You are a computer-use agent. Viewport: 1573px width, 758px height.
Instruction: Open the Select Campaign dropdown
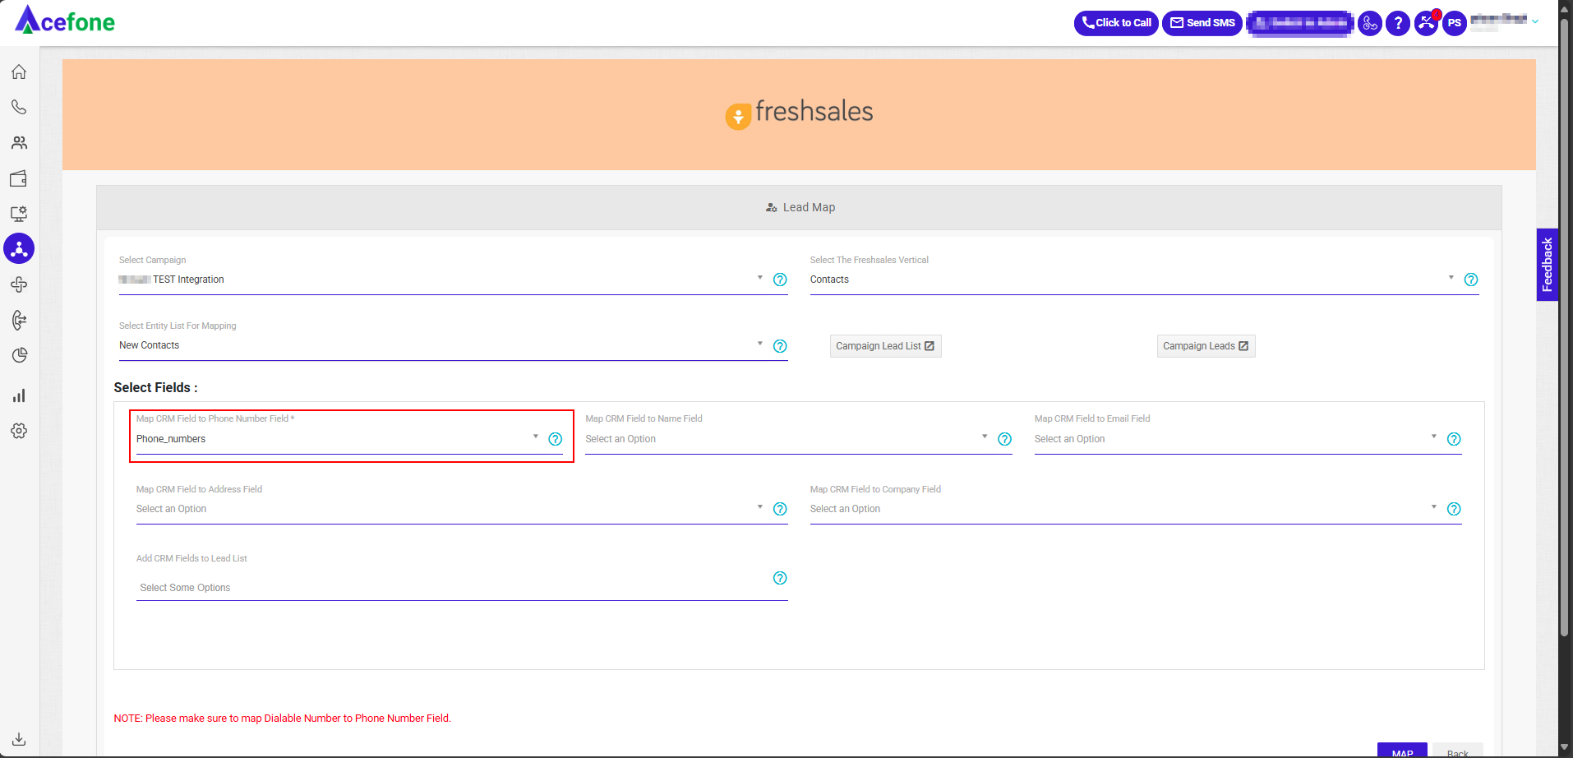point(441,280)
